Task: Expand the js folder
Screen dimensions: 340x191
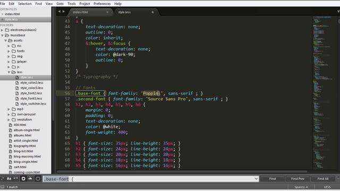Action: click(9, 67)
